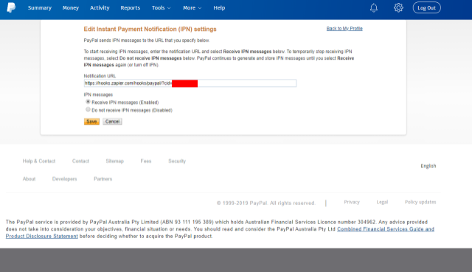
Task: Select Receive IPN messages (Enabled)
Action: [x=88, y=102]
